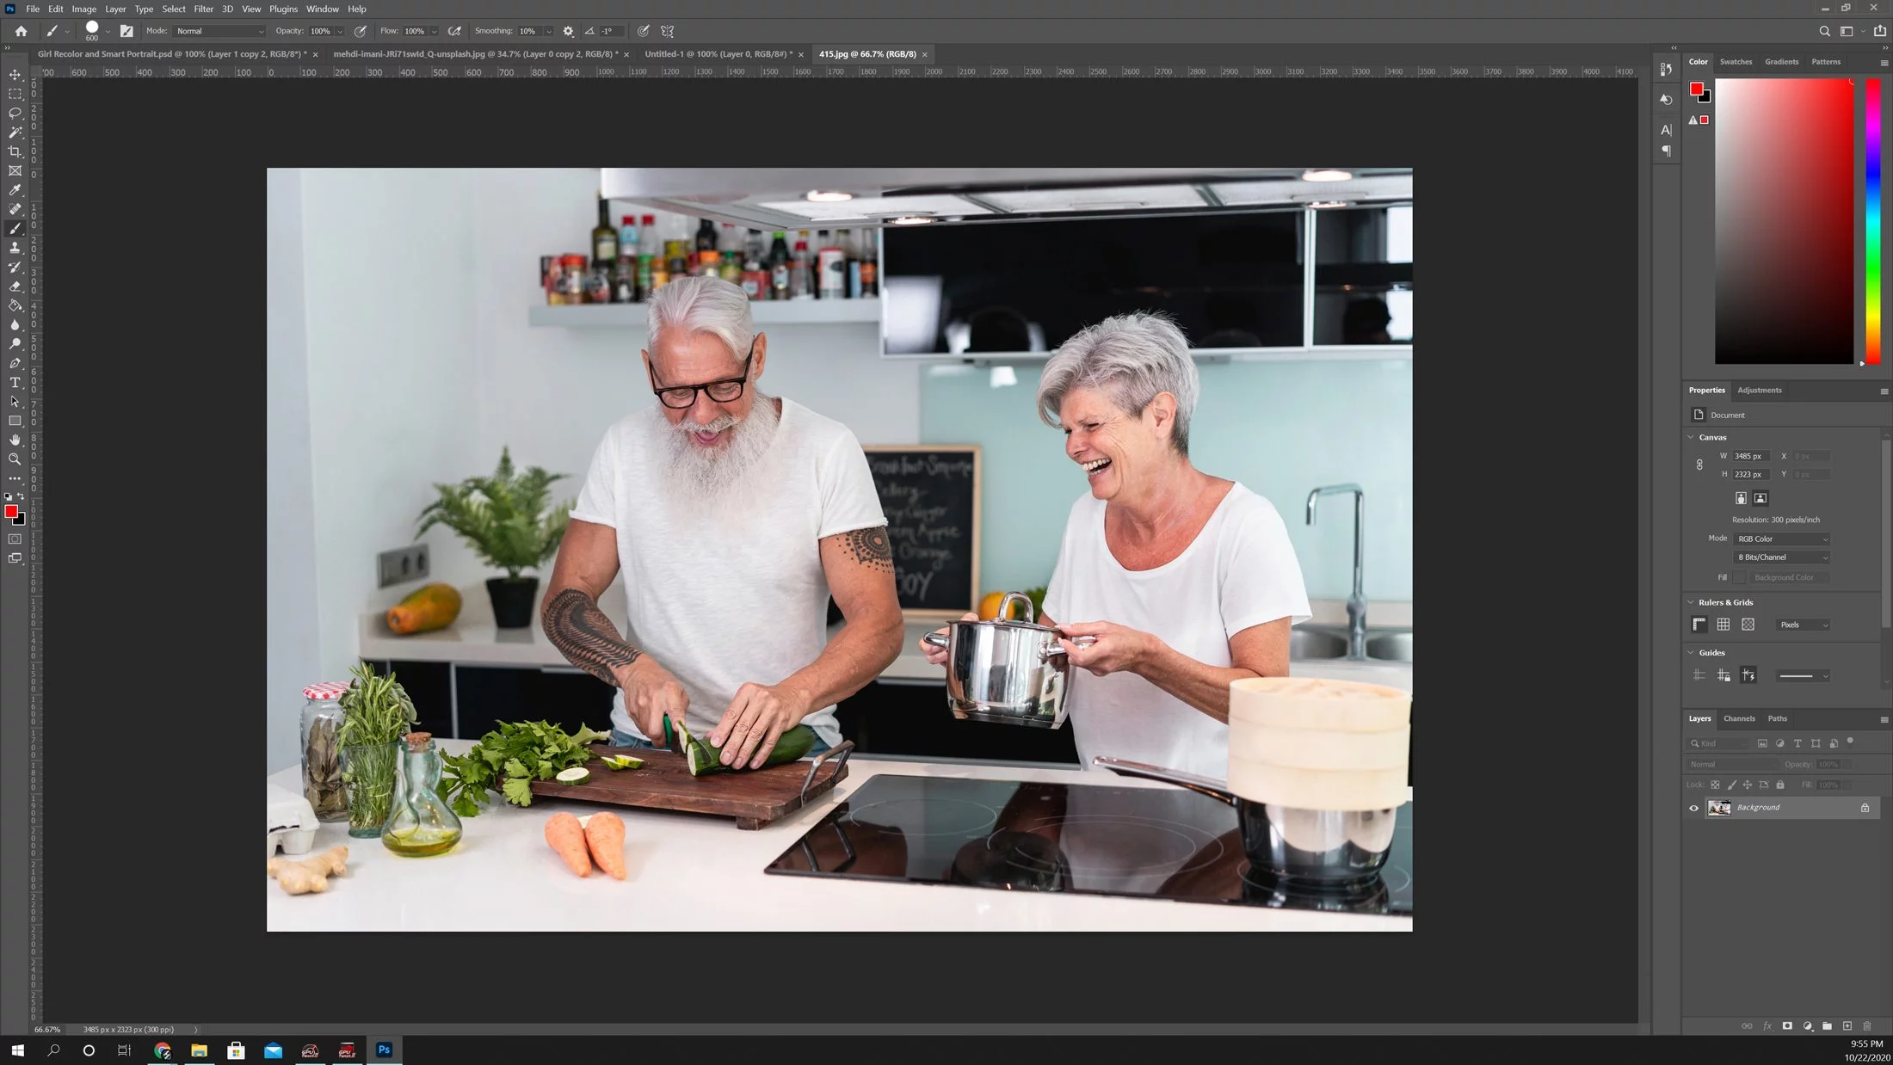1893x1065 pixels.
Task: Select the Zoom tool
Action: coord(15,459)
